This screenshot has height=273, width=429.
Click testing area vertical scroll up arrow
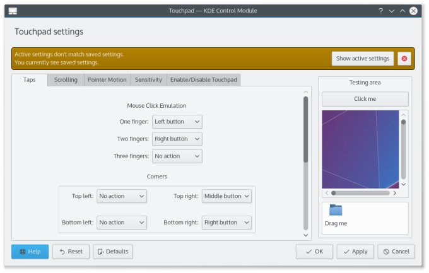pyautogui.click(x=403, y=115)
